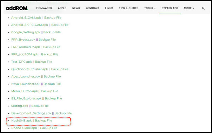Download FRP_Bypass.apk file
212x133 pixels.
[23, 40]
